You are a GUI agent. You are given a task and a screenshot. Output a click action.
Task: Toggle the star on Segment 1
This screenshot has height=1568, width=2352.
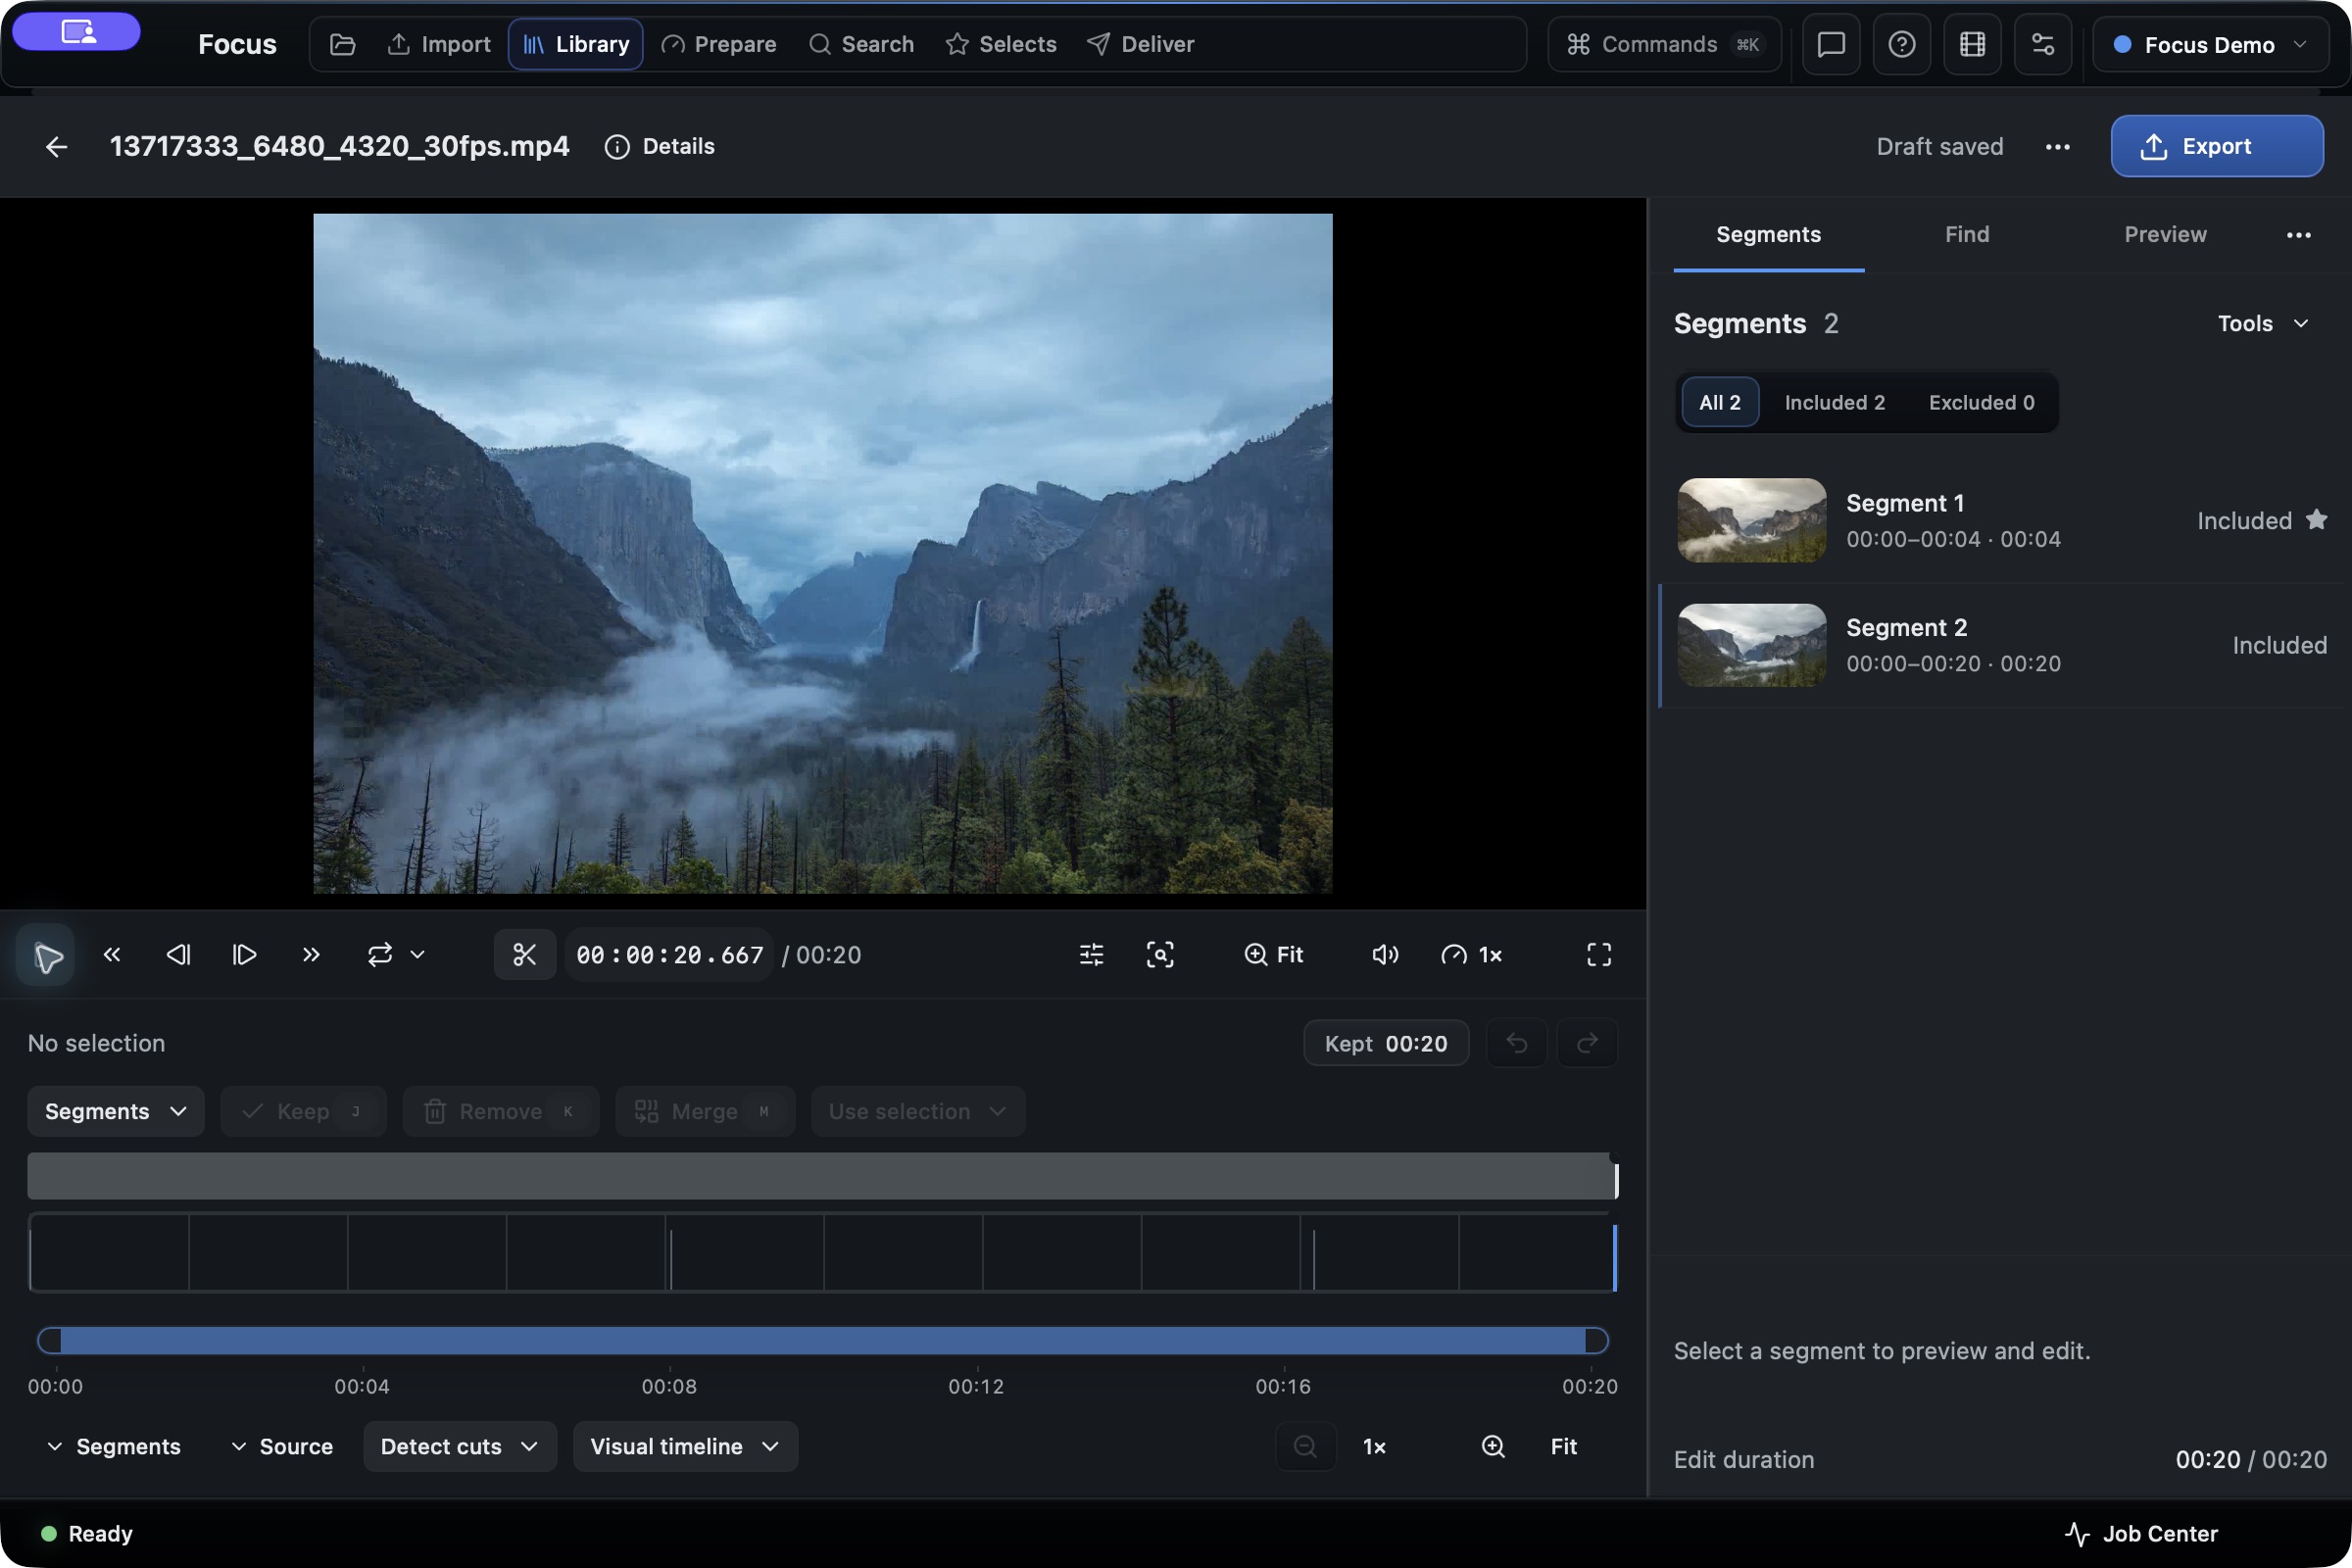click(x=2316, y=520)
